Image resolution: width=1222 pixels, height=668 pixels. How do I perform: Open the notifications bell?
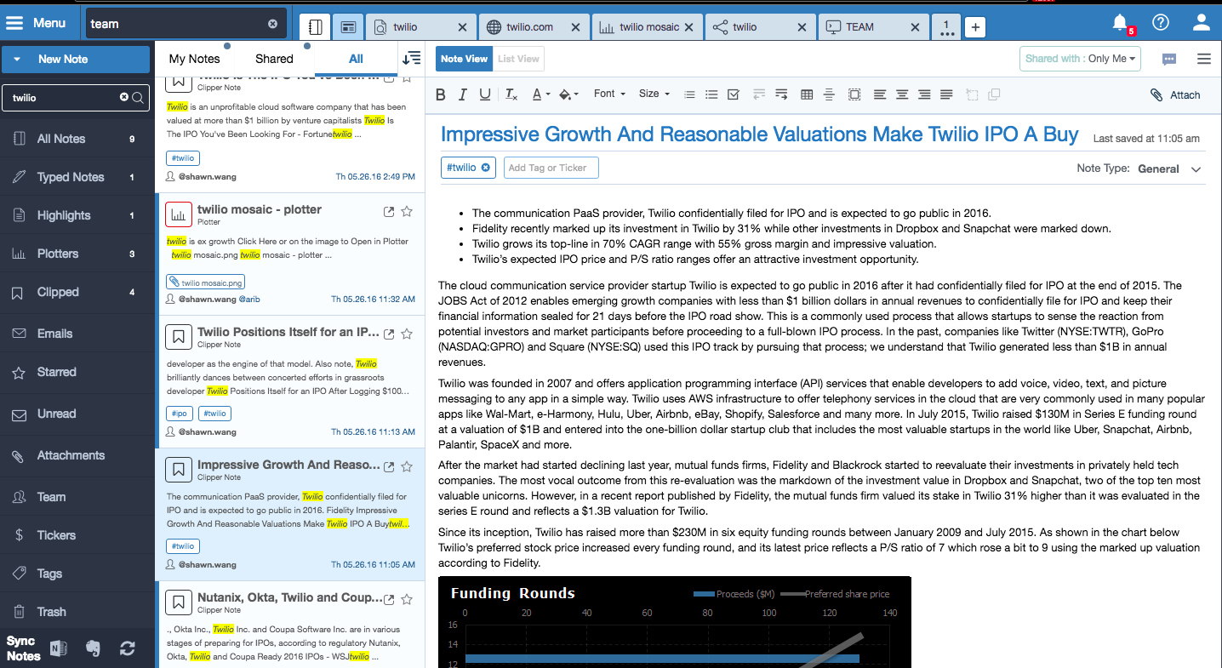click(x=1121, y=23)
